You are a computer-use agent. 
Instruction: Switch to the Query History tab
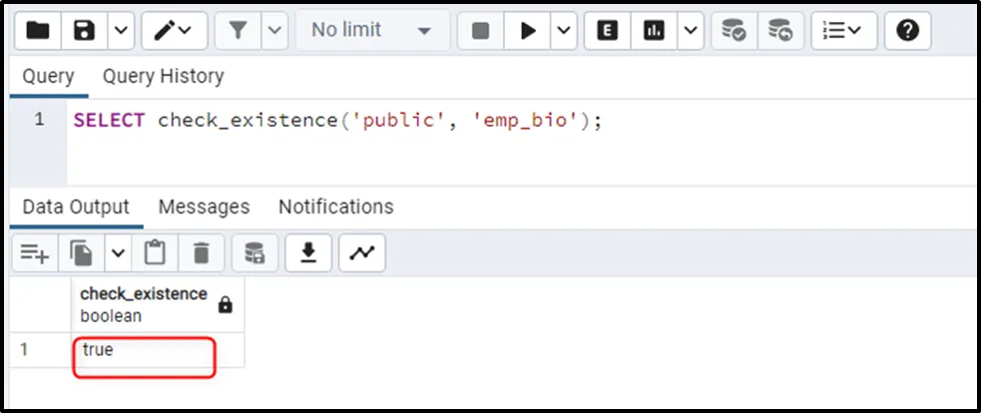pyautogui.click(x=163, y=76)
